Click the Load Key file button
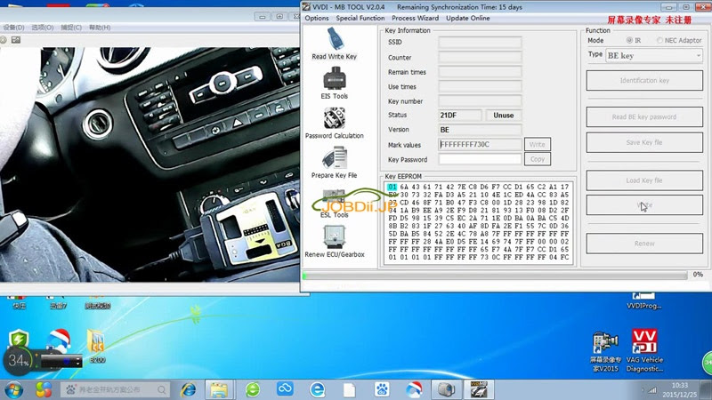 pos(644,180)
